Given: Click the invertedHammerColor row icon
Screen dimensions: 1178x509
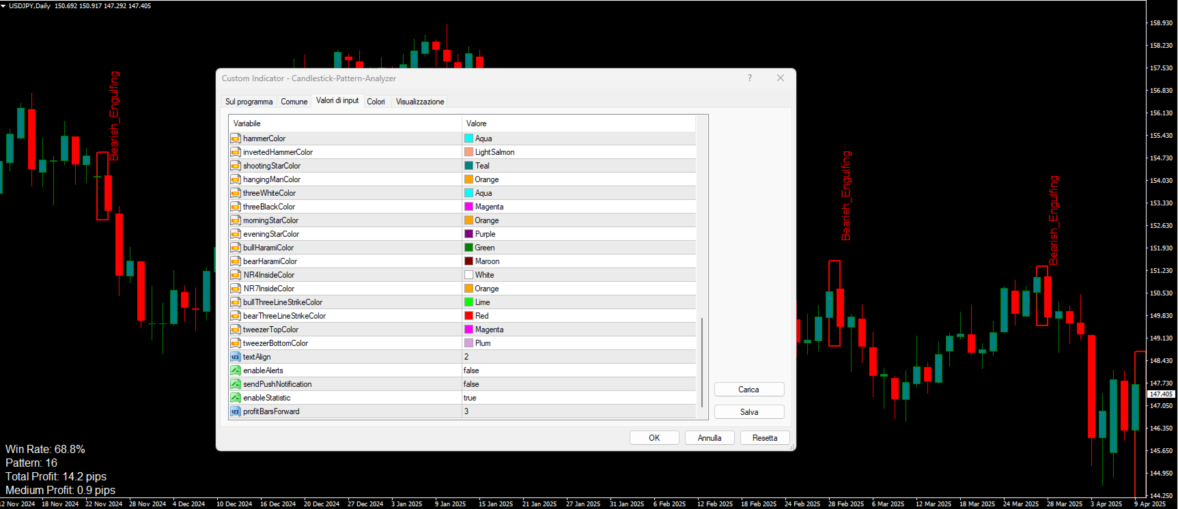Looking at the screenshot, I should click(235, 152).
